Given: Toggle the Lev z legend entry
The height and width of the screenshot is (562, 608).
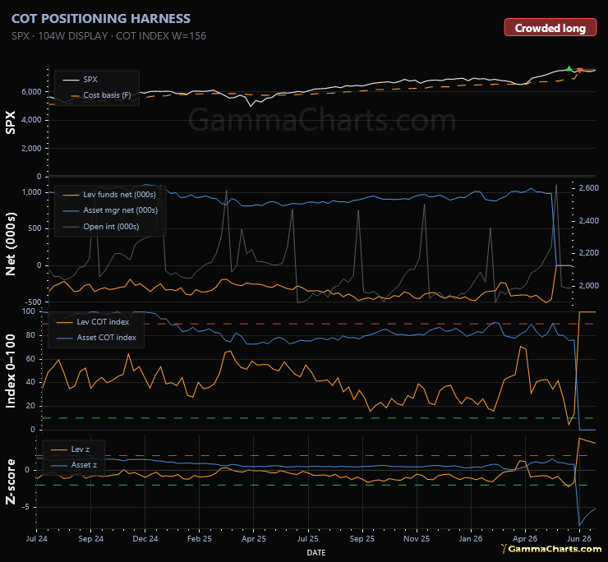Looking at the screenshot, I should point(70,449).
